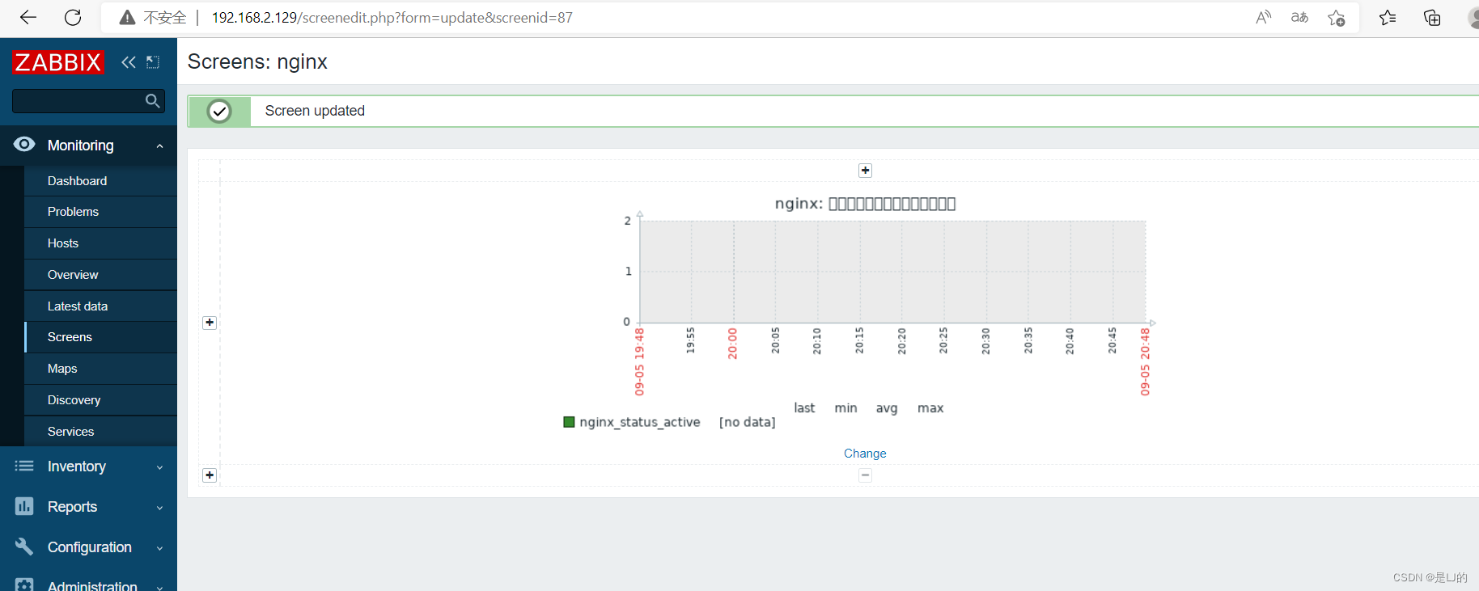Click the nginx graph plot area

[892, 272]
